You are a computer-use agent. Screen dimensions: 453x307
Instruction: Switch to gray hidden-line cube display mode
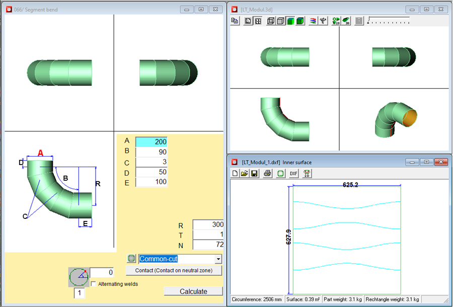pyautogui.click(x=280, y=21)
